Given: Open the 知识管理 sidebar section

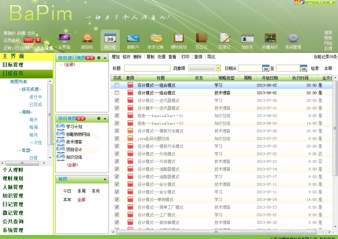Looking at the screenshot, I should [26, 196].
